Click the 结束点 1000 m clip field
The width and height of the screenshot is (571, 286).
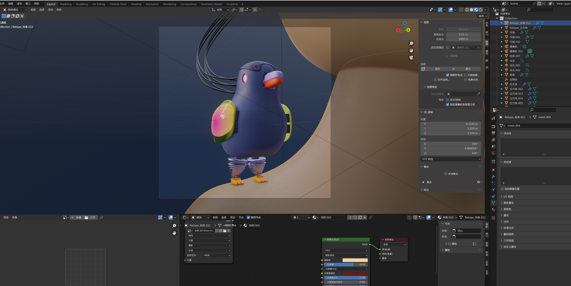click(463, 39)
